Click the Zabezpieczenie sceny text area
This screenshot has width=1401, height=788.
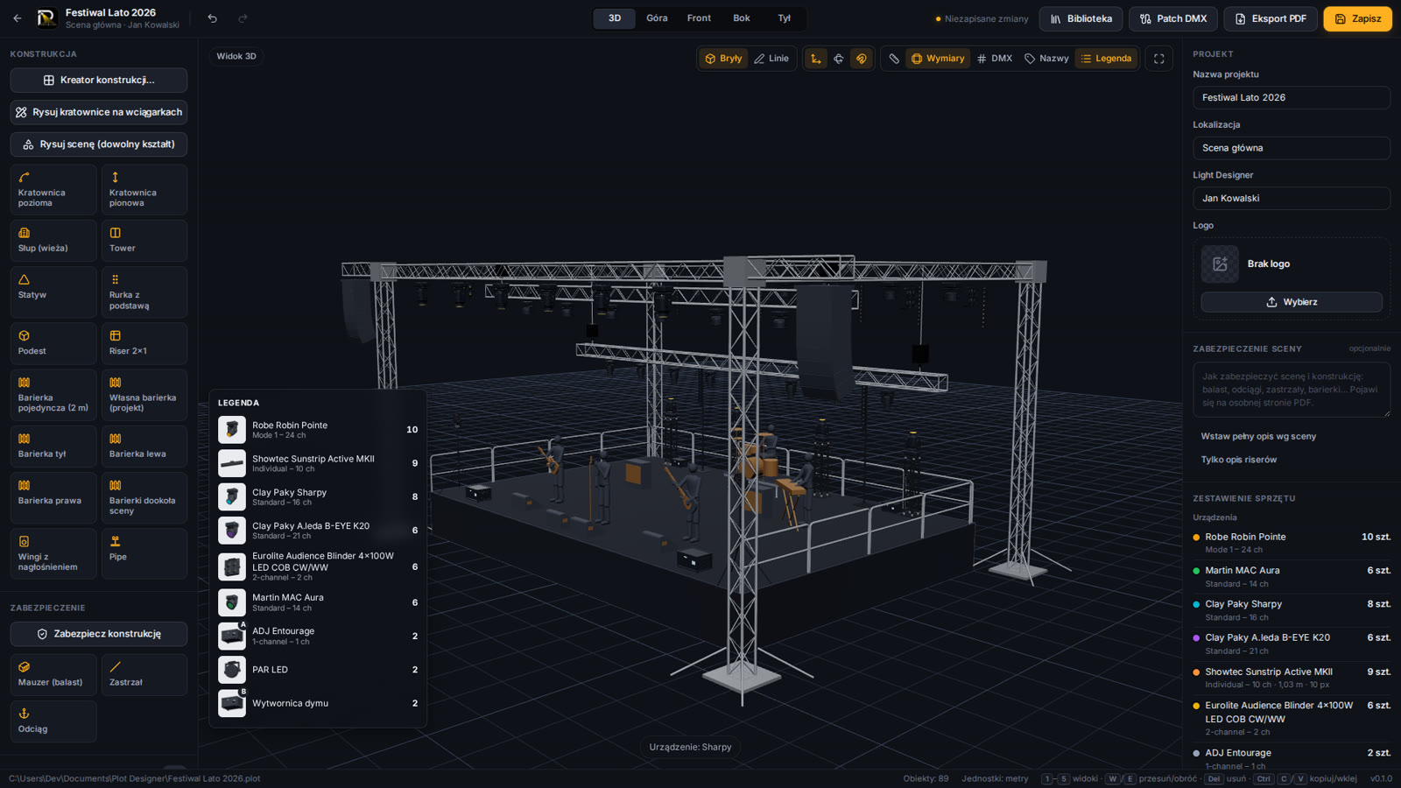(1292, 390)
